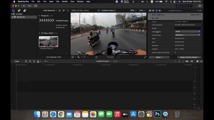Toggle snapping in timeline
The width and height of the screenshot is (214, 120).
point(187,61)
